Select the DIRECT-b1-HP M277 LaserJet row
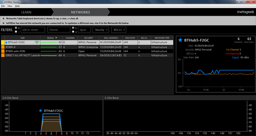 [x=87, y=55]
